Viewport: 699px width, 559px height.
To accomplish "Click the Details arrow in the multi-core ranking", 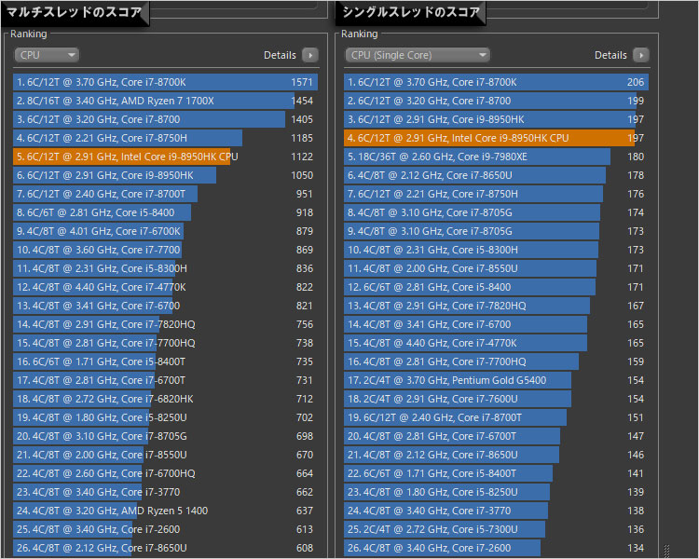I will click(309, 55).
